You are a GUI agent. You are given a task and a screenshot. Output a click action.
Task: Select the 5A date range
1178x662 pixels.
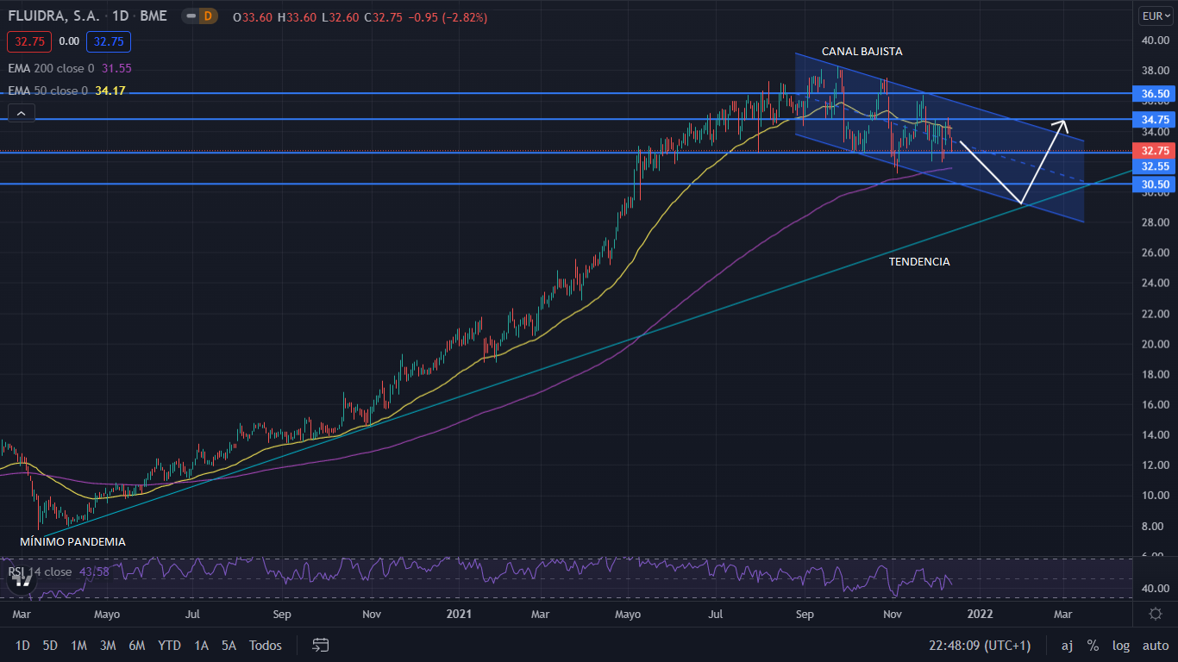229,645
